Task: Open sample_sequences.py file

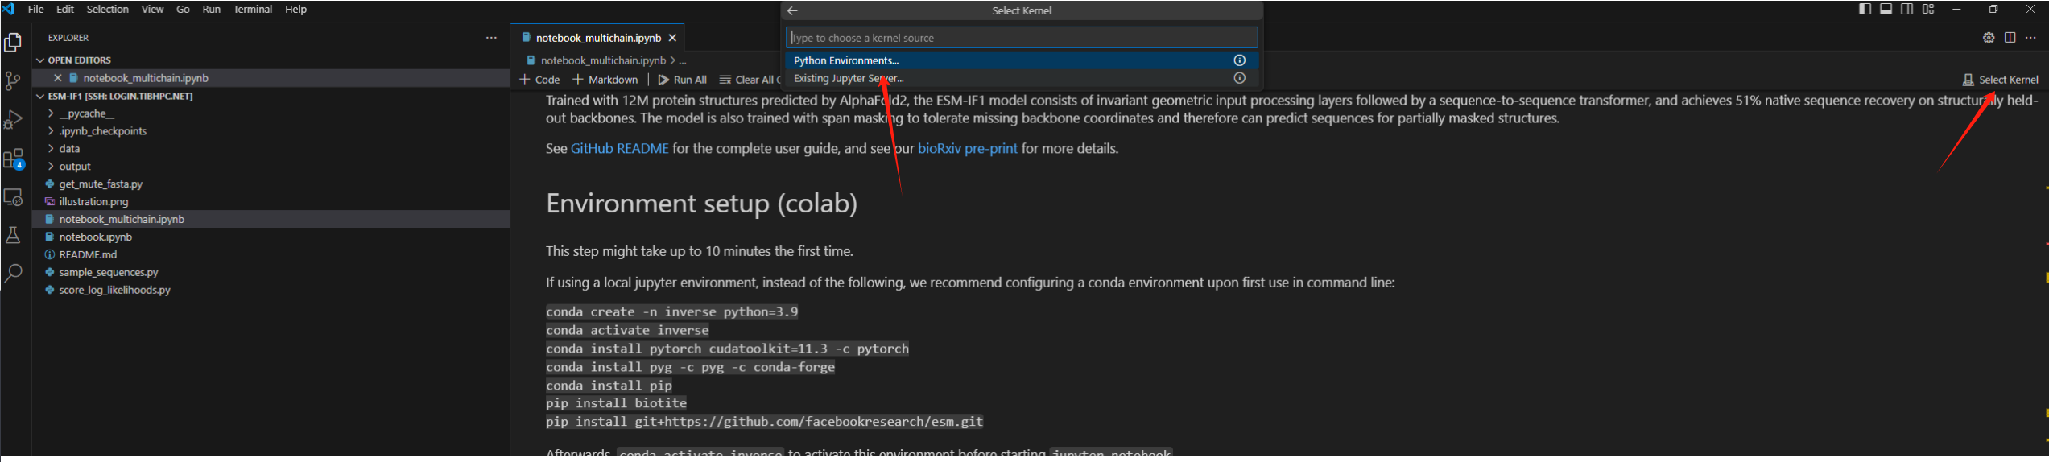Action: pos(109,273)
